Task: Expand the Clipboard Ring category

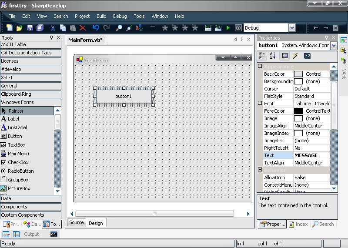Action: point(30,94)
